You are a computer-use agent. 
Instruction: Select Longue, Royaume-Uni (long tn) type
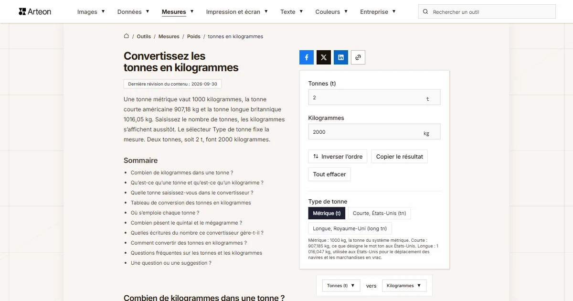point(350,229)
